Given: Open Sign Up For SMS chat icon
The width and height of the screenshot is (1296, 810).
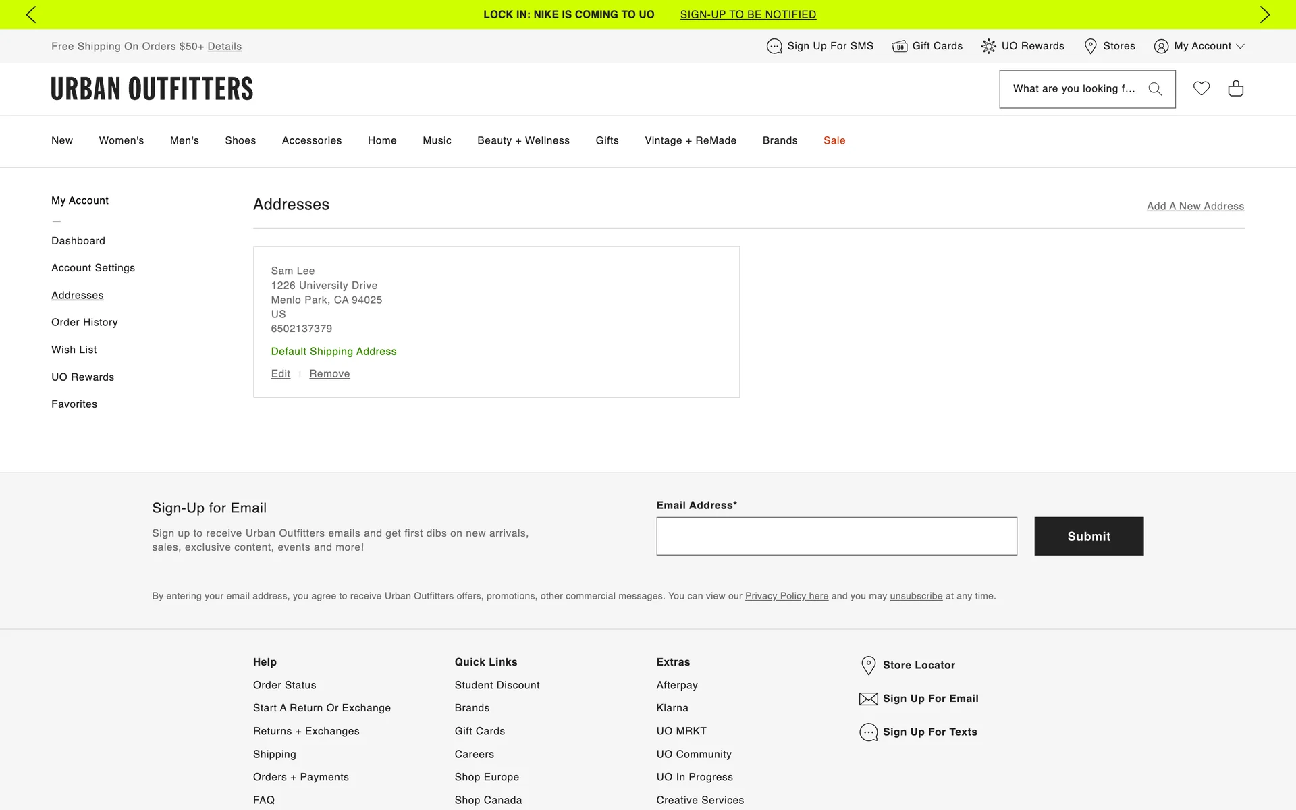Looking at the screenshot, I should click(x=774, y=46).
